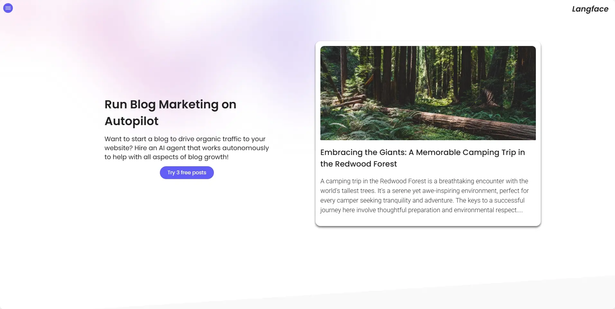Click the Want to start a blog description

point(187,148)
